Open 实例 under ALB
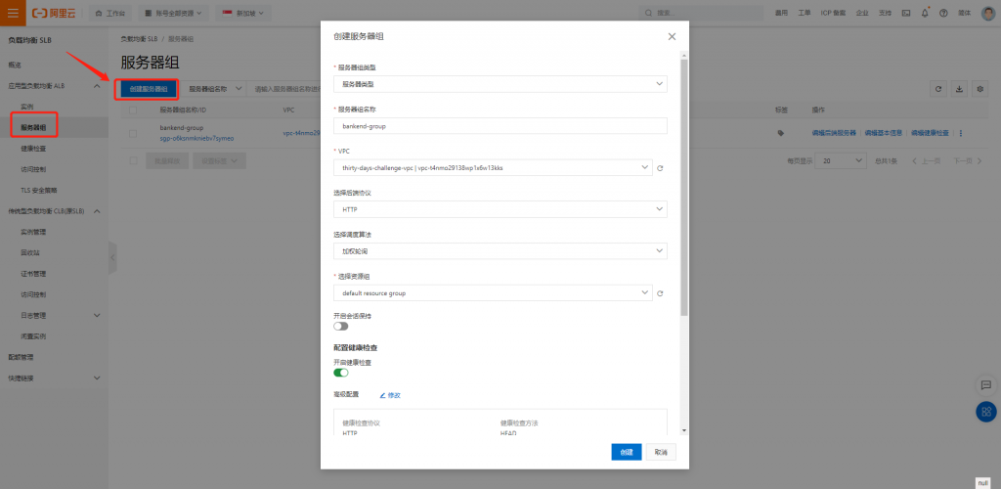The width and height of the screenshot is (1001, 489). (x=26, y=106)
